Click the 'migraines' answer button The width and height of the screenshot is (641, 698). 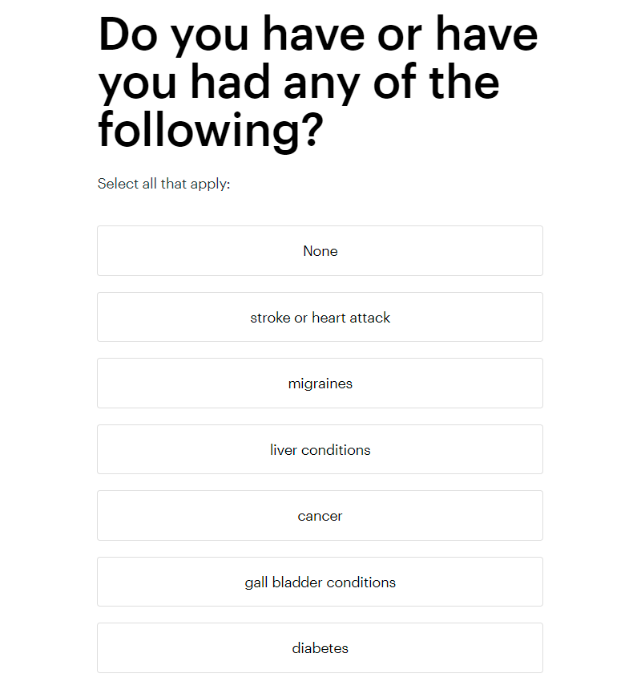tap(320, 383)
